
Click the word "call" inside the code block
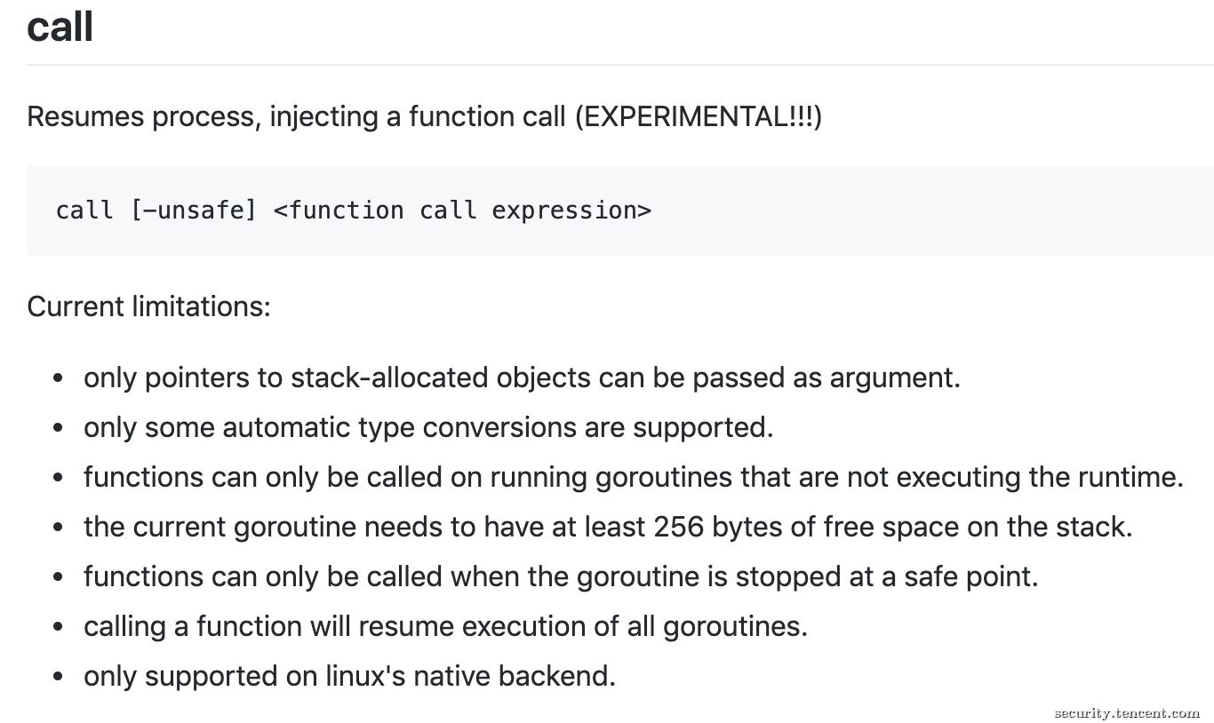pyautogui.click(x=84, y=211)
